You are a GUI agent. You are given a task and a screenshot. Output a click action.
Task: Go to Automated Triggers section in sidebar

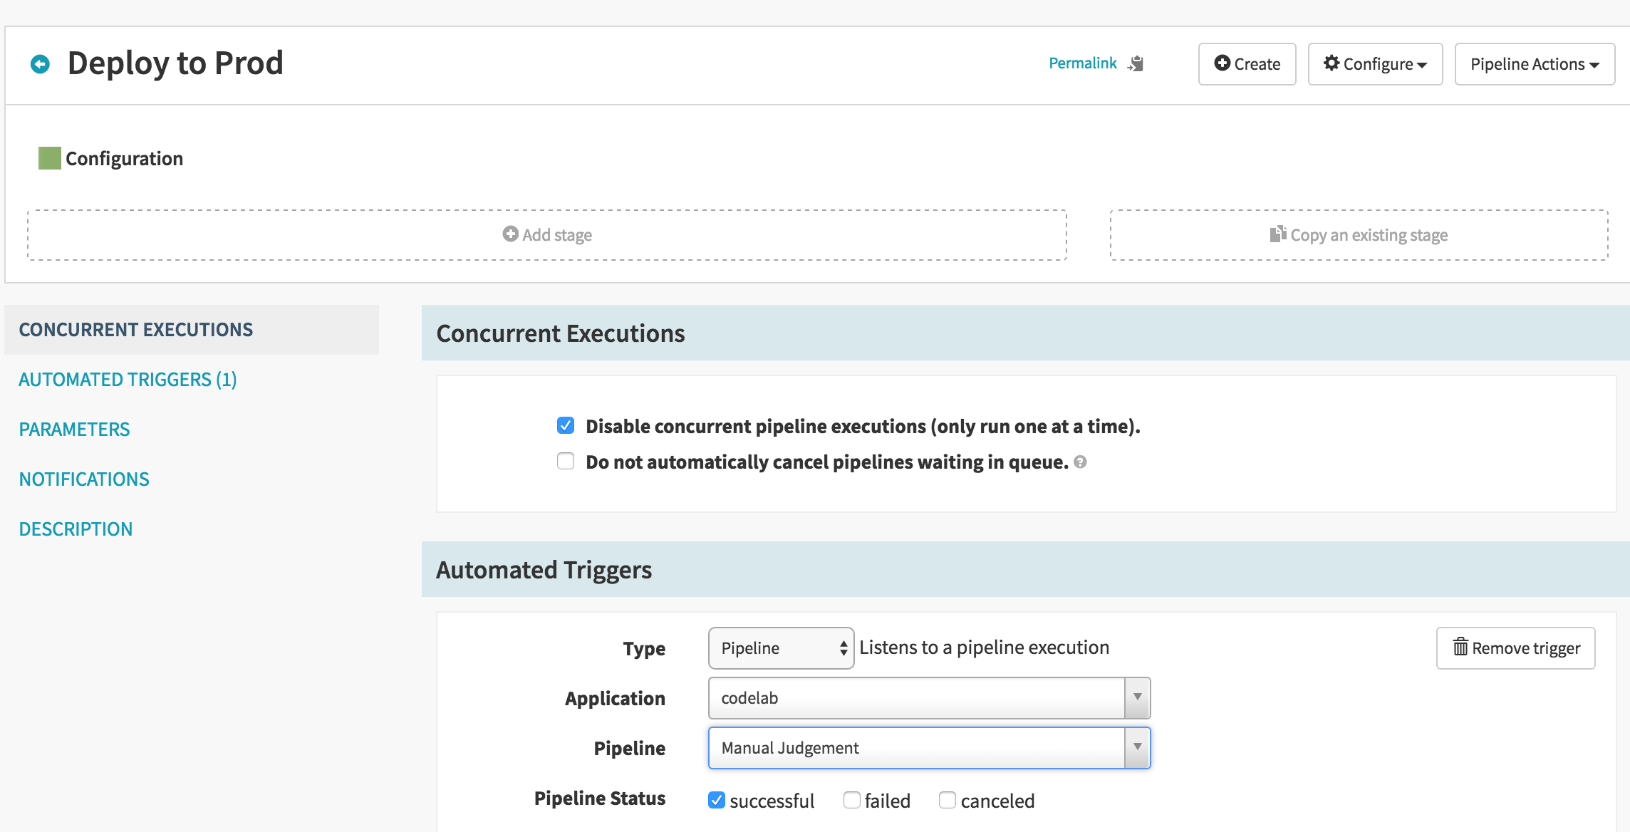(x=128, y=380)
